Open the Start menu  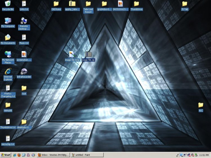point(6,155)
